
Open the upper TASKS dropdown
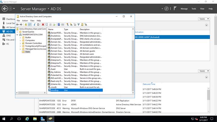(203, 19)
